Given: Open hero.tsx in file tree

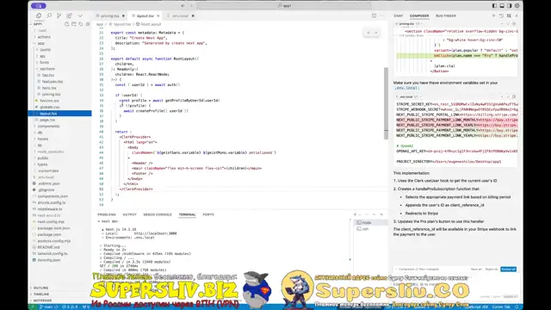Looking at the screenshot, I should (x=49, y=88).
